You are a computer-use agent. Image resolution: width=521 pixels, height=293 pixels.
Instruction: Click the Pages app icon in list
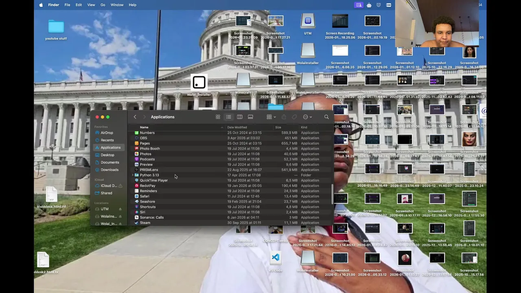137,143
